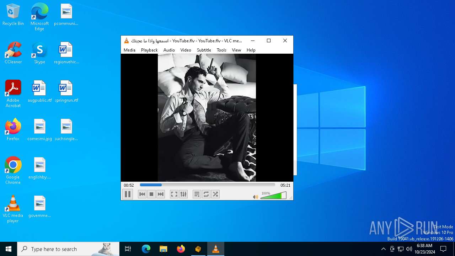Open Firefox from the taskbar
The image size is (455, 256).
pos(181,249)
